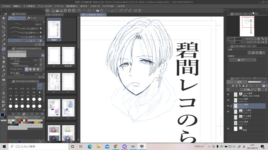
Task: Launch Chrome from the taskbar
Action: pyautogui.click(x=116, y=146)
